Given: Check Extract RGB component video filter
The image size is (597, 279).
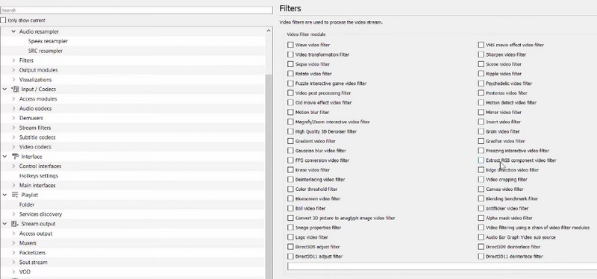Looking at the screenshot, I should (481, 160).
